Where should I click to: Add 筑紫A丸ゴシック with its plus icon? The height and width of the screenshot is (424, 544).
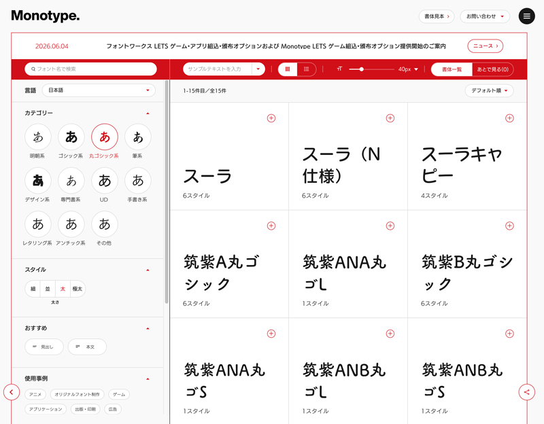click(x=271, y=226)
